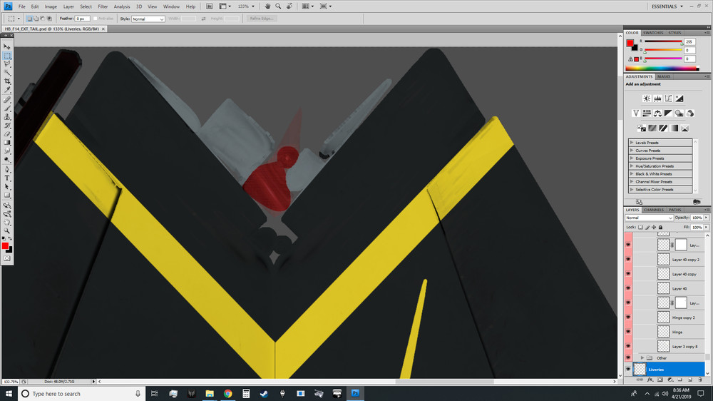713x401 pixels.
Task: Expand the Levels Presets list
Action: (x=632, y=143)
